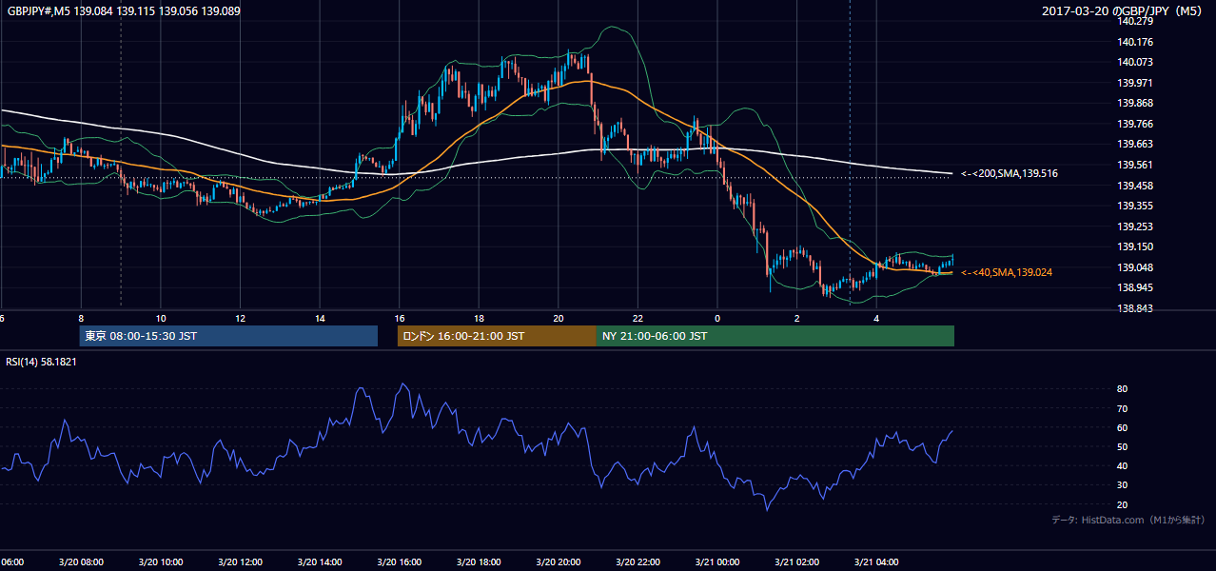Click hour tick 8 under the price chart
Image resolution: width=1216 pixels, height=571 pixels.
coord(81,318)
